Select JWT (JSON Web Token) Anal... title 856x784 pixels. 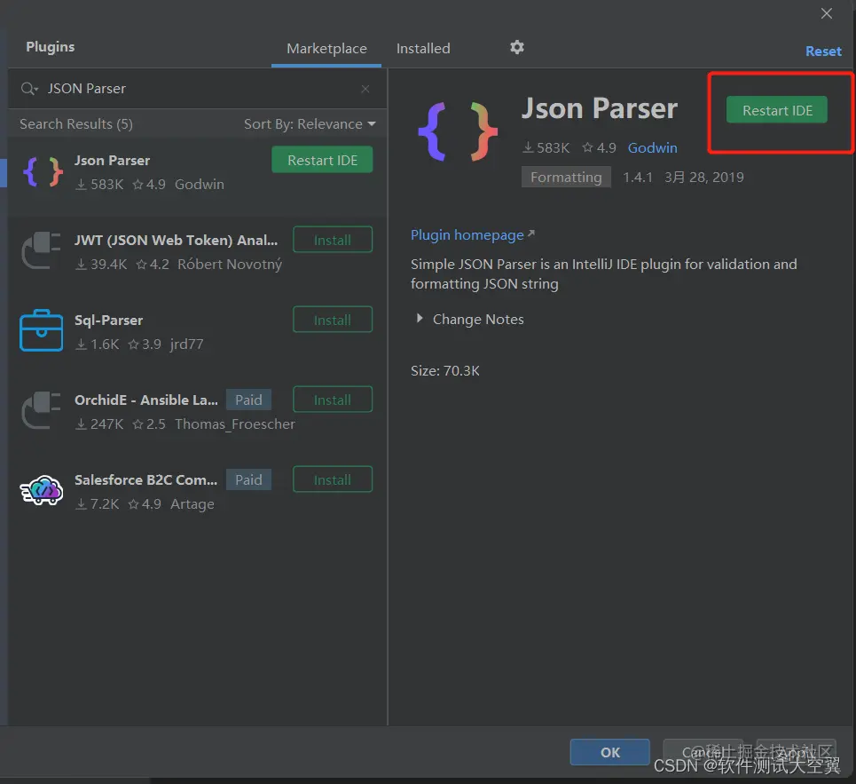176,240
